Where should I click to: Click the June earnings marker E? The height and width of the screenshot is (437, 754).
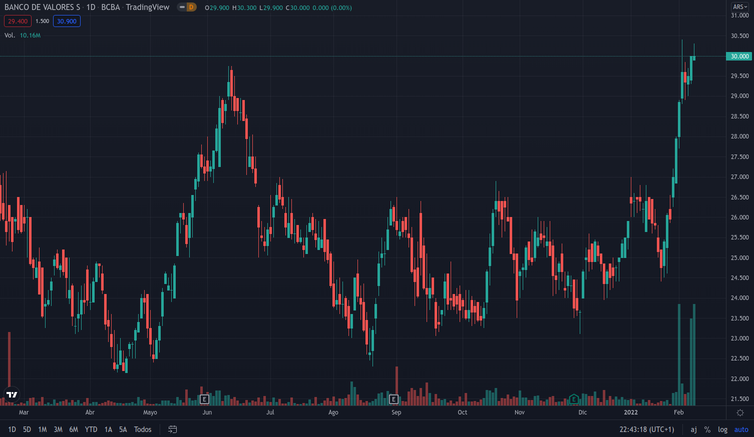pos(204,399)
